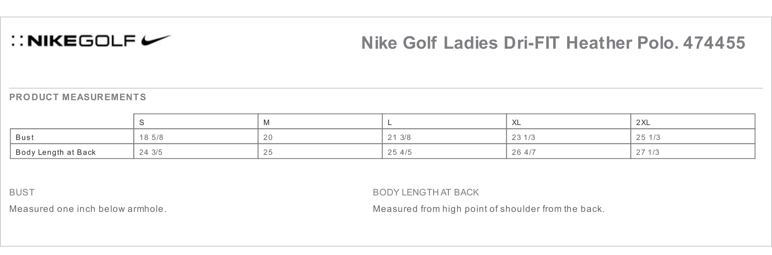This screenshot has width=772, height=255.
Task: Select the Bust row label
Action: [x=25, y=137]
